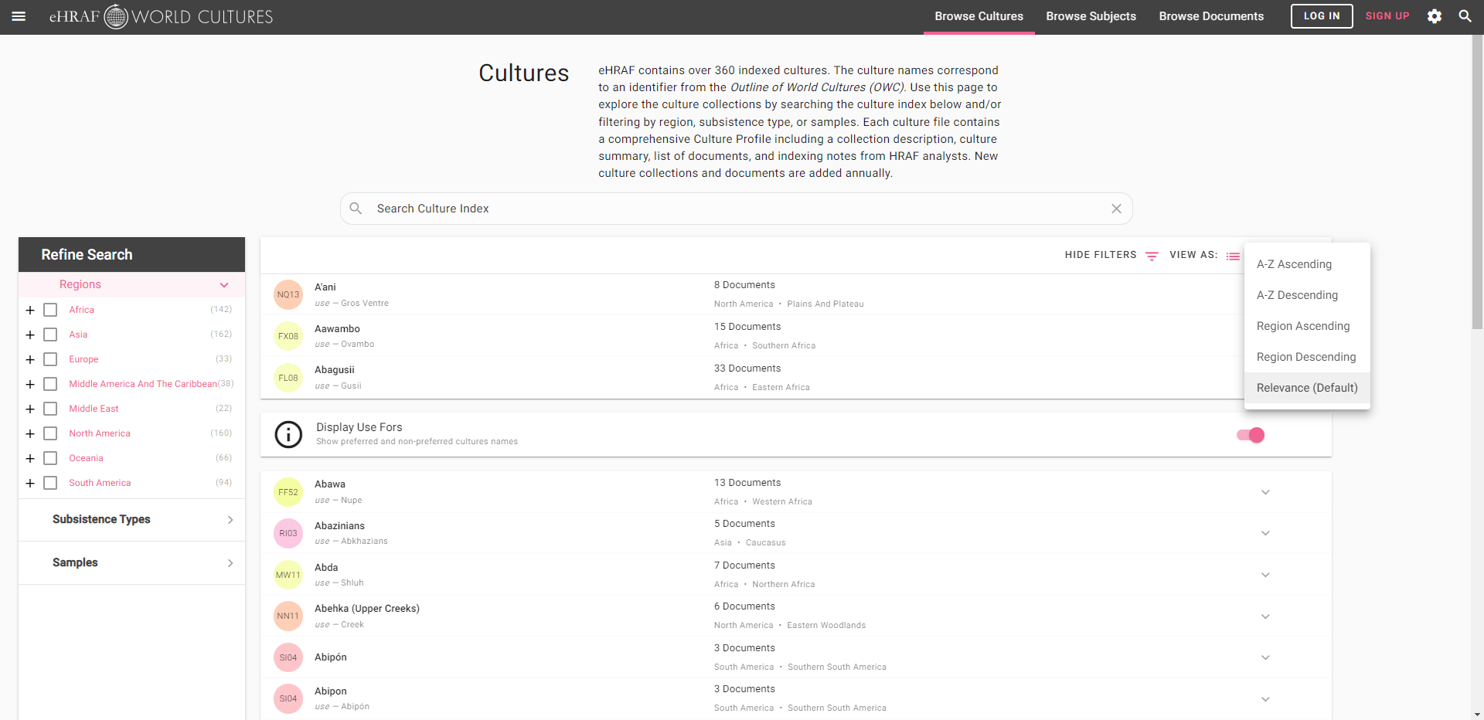The height and width of the screenshot is (720, 1484).
Task: Clear the culture search with X icon
Action: pos(1116,209)
